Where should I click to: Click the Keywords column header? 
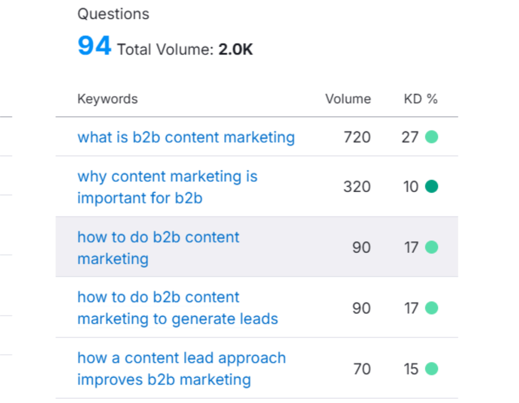coord(107,99)
